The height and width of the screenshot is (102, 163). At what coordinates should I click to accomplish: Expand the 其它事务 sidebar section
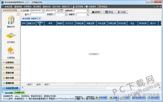pyautogui.click(x=11, y=68)
